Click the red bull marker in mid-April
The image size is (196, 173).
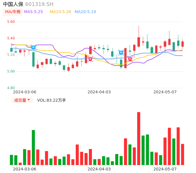tap(130, 59)
